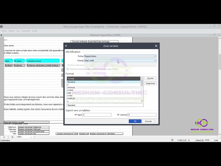Viewport: 221px width, 166px height.
Task: Click the disabled Position / Numéro field
Action: pos(120,65)
